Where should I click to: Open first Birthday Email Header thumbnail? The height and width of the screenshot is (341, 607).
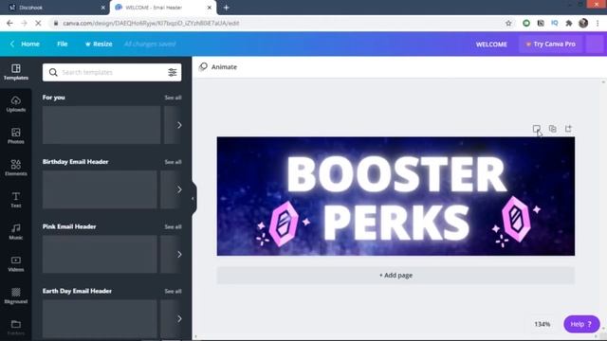pos(100,189)
